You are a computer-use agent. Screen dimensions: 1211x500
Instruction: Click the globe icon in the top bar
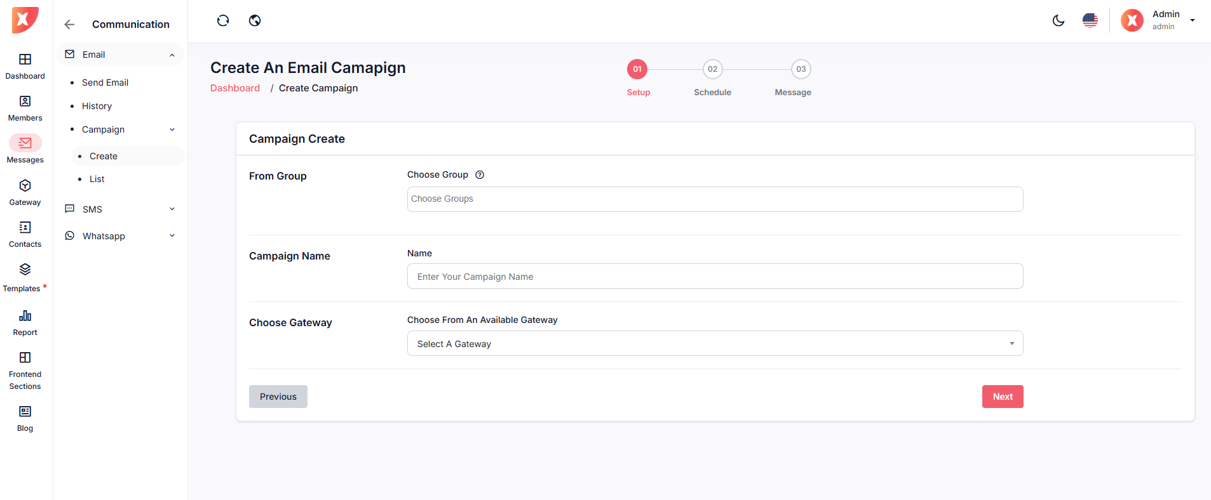click(x=255, y=21)
